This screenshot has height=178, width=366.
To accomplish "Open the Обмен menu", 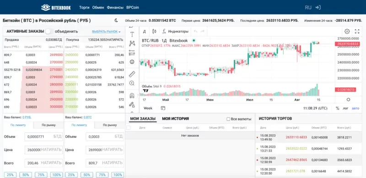I will click(98, 7).
